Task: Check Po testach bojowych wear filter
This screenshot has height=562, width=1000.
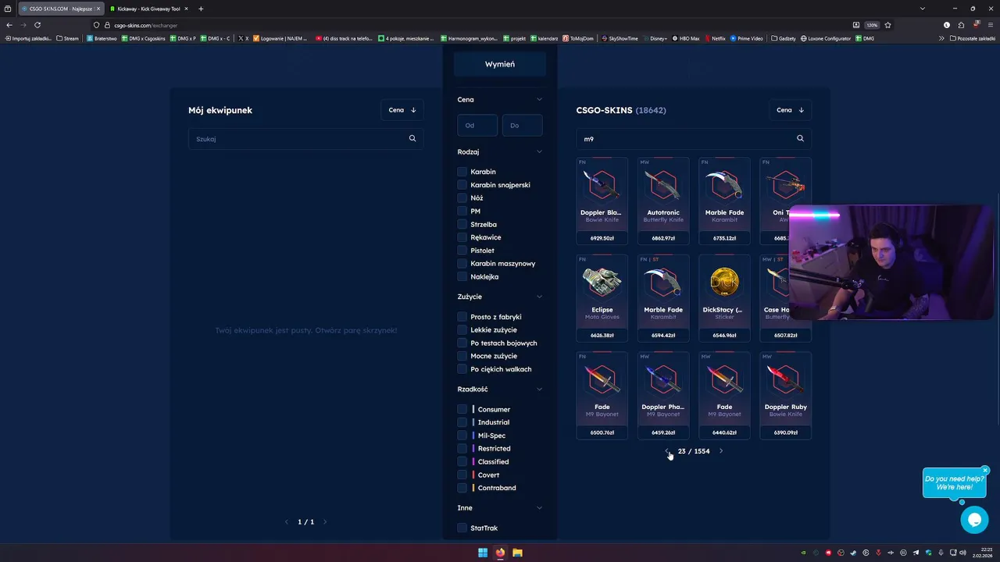Action: (462, 343)
